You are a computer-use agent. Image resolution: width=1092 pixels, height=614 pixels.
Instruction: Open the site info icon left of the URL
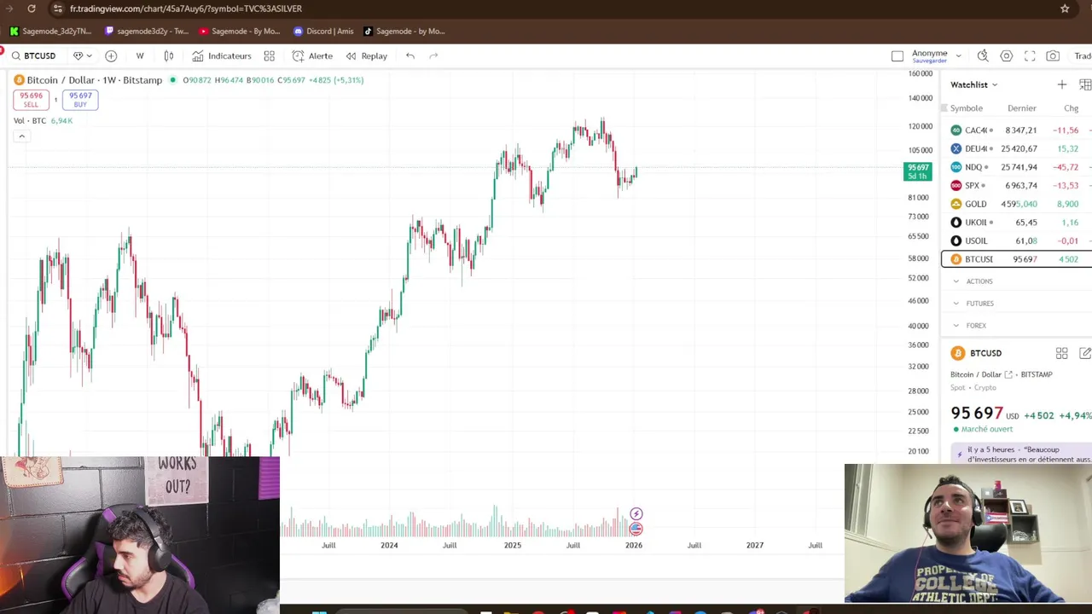[57, 9]
